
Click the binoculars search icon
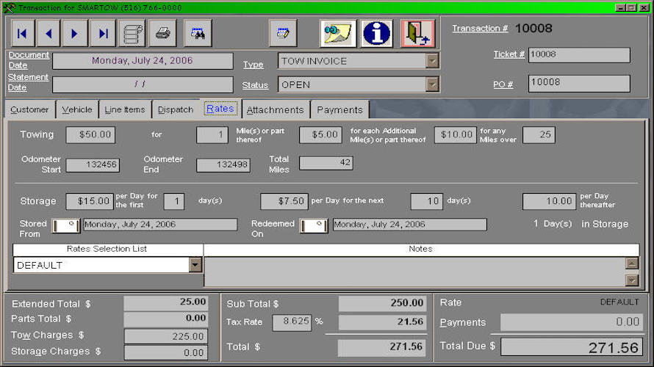[x=198, y=33]
